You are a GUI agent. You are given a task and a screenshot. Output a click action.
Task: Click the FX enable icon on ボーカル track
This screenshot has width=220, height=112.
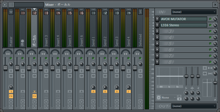click(34, 96)
